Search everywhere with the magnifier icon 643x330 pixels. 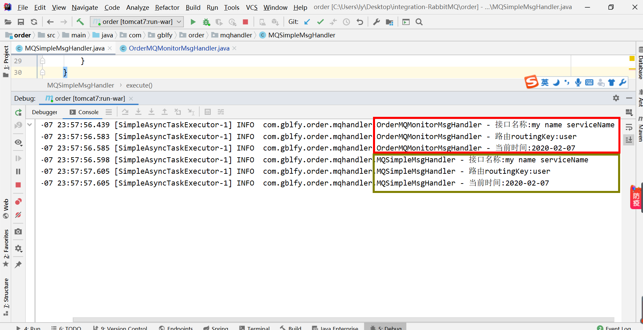pos(419,22)
